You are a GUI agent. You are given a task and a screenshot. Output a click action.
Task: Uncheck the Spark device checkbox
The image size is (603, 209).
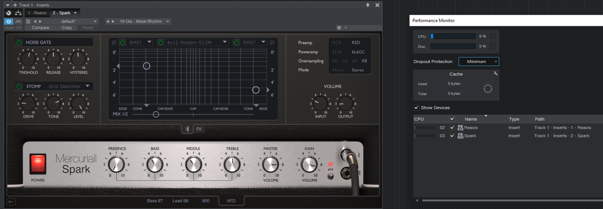452,136
